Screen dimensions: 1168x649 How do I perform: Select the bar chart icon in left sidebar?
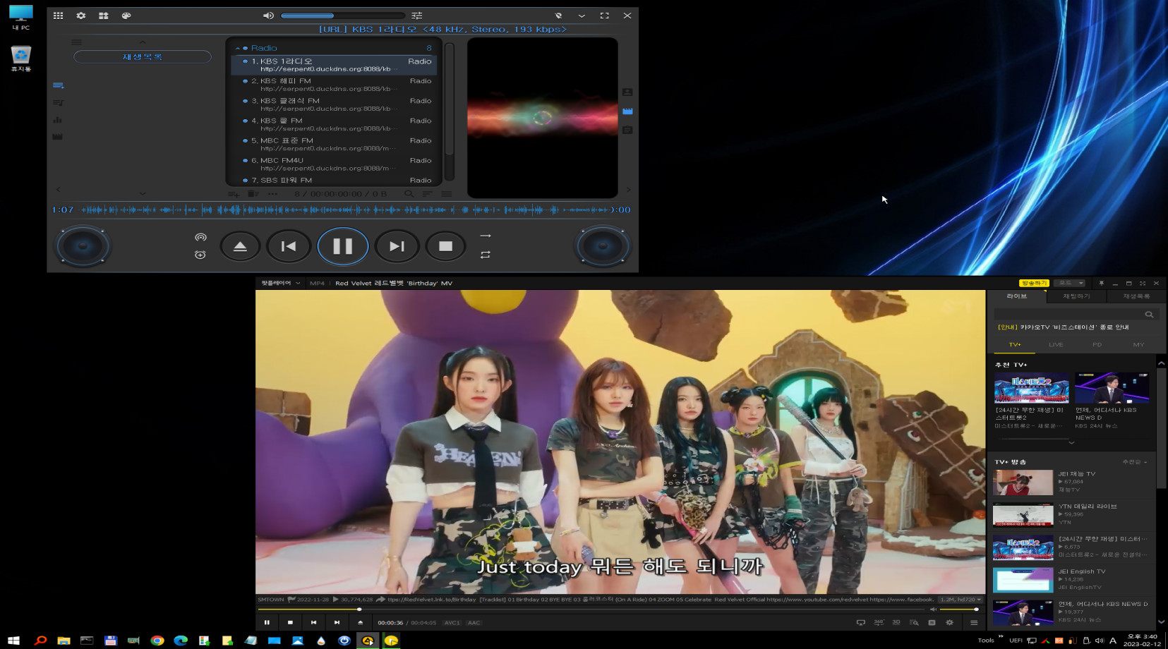pyautogui.click(x=58, y=120)
